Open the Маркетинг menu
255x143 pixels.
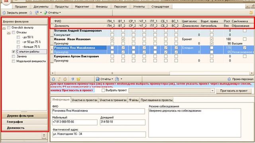tap(82, 7)
